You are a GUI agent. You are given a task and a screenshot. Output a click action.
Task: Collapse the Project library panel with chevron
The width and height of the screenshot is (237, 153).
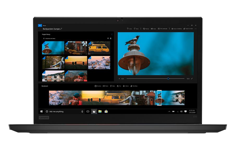pyautogui.click(x=112, y=34)
